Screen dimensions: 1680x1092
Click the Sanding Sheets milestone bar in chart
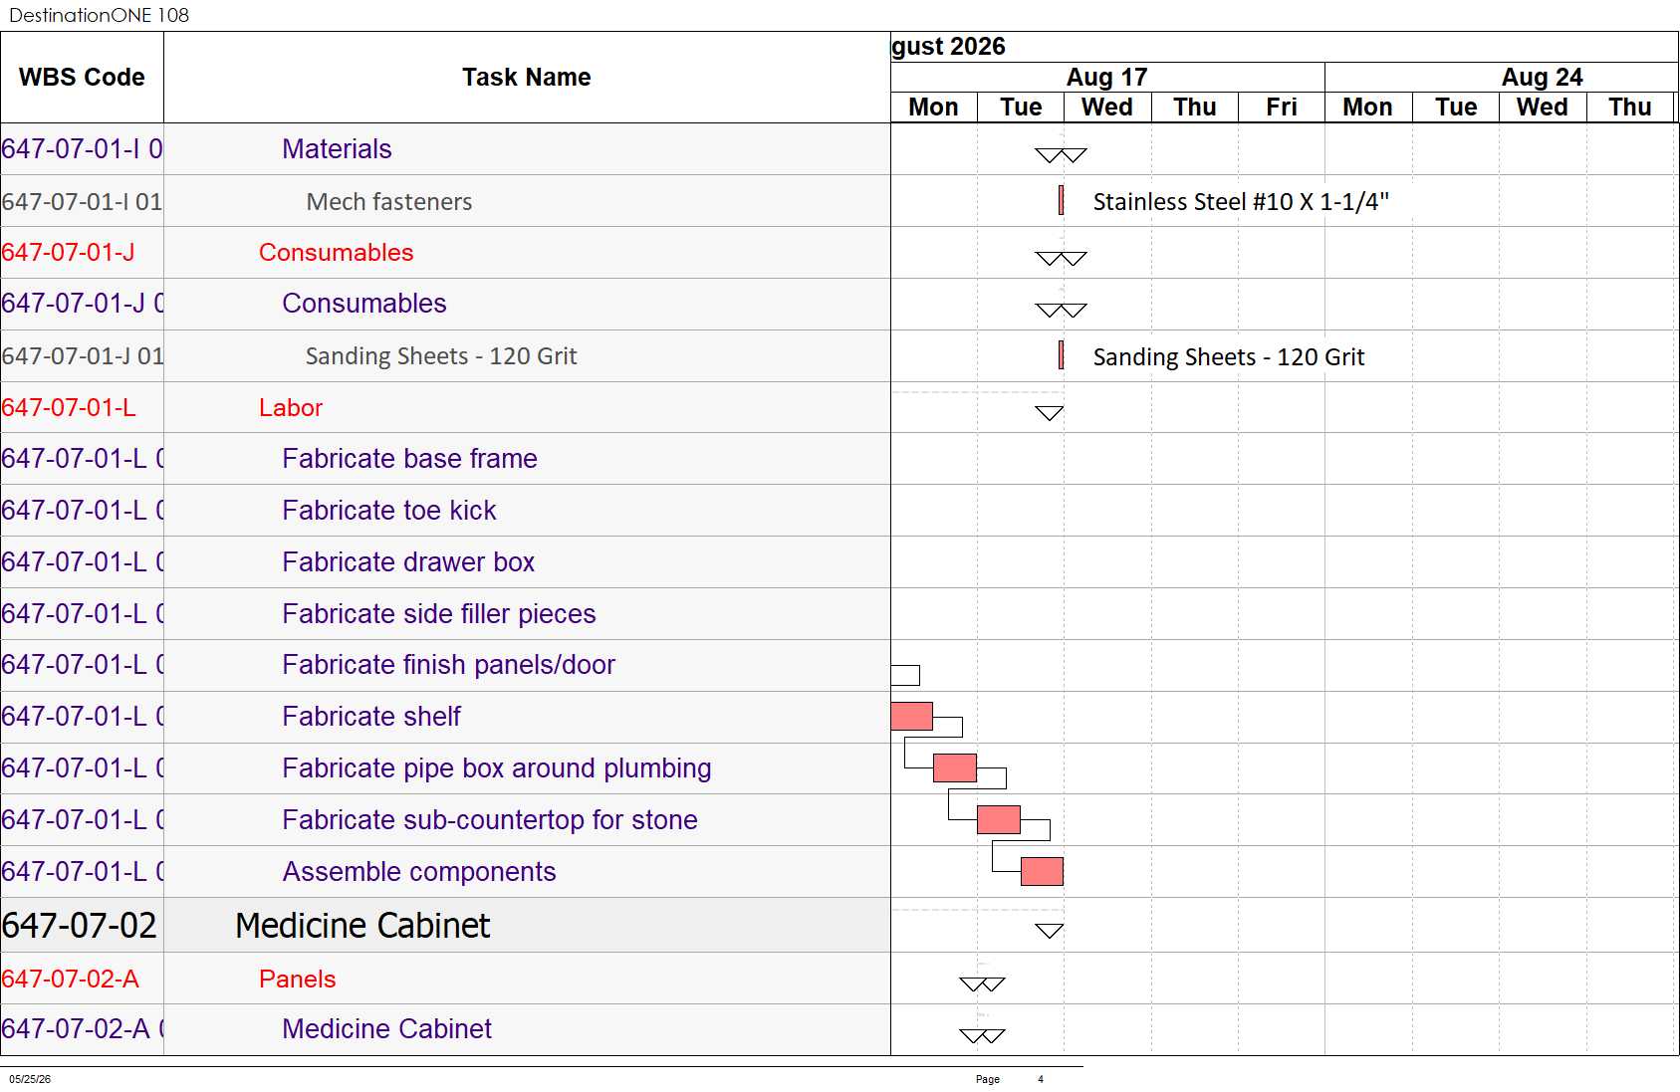(x=1061, y=355)
